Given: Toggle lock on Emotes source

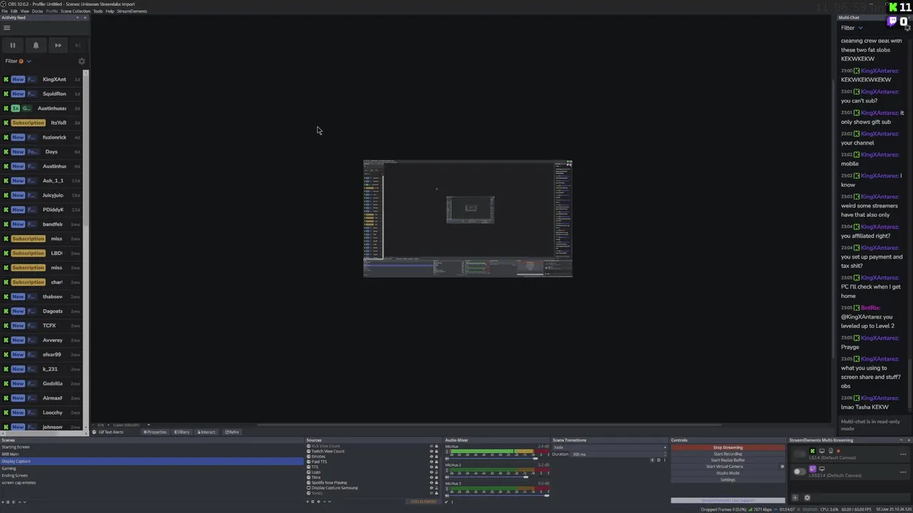Looking at the screenshot, I should (437, 457).
